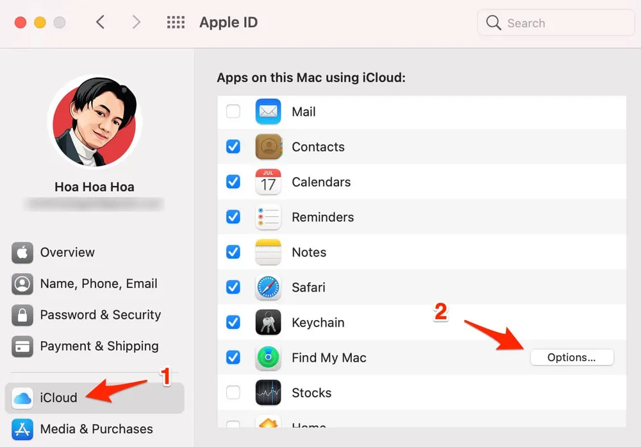Turn on the Stocks checkbox
This screenshot has width=641, height=447.
(x=233, y=392)
